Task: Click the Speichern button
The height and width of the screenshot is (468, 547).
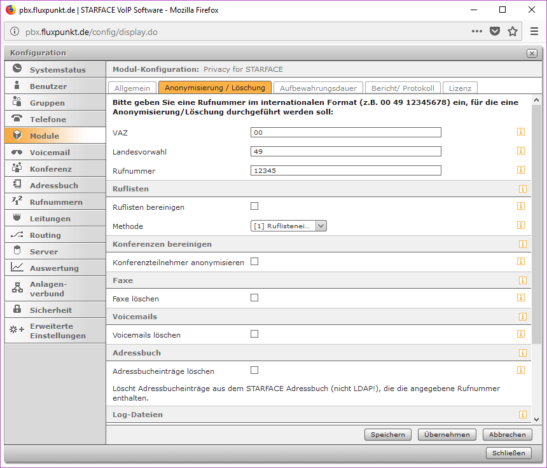Action: click(388, 434)
